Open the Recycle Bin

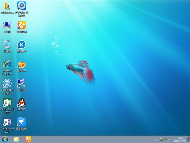[x=7, y=45]
